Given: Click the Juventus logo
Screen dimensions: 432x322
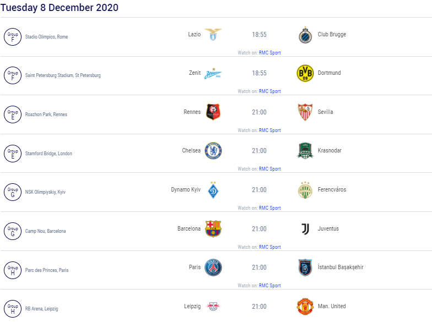Looking at the screenshot, I should tap(305, 229).
